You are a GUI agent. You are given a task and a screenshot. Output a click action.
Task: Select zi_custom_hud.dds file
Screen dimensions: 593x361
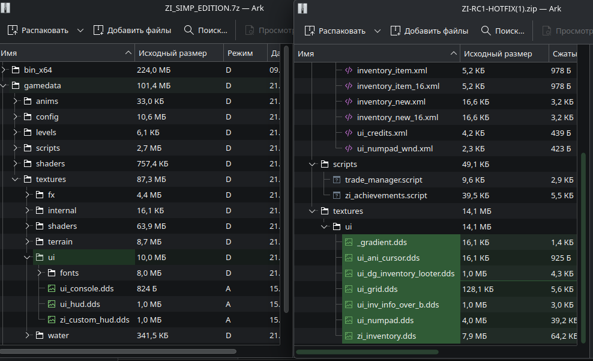pos(94,320)
